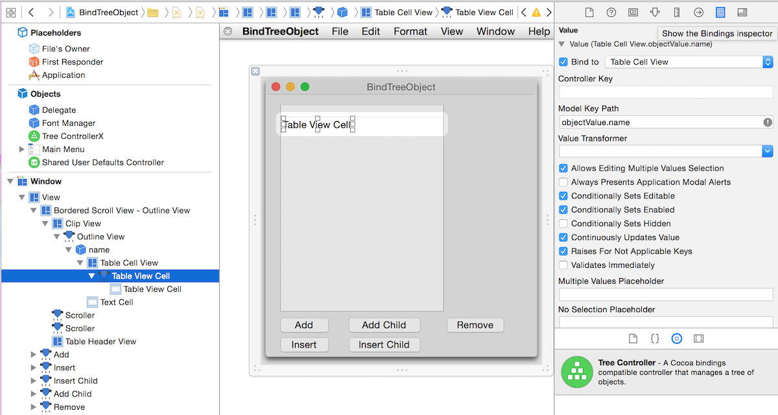Open the View Effects inspector
Screen dimensions: 778x415
click(x=742, y=12)
